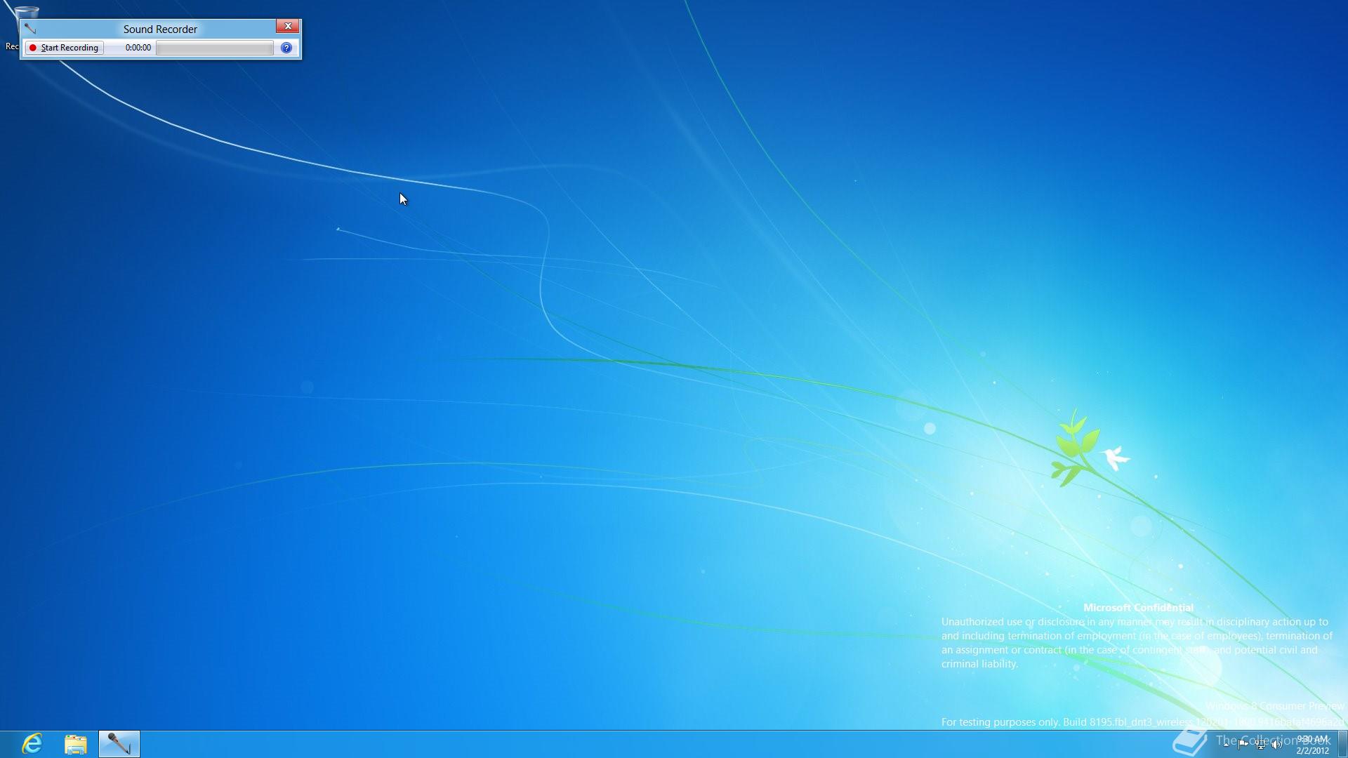Close the Sound Recorder window
Viewport: 1348px width, 758px height.
coord(287,27)
